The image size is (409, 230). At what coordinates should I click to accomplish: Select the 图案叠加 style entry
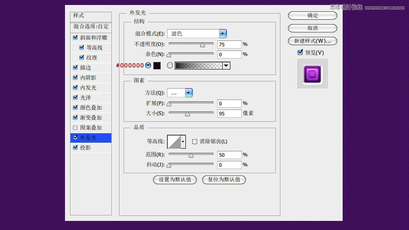click(x=91, y=128)
